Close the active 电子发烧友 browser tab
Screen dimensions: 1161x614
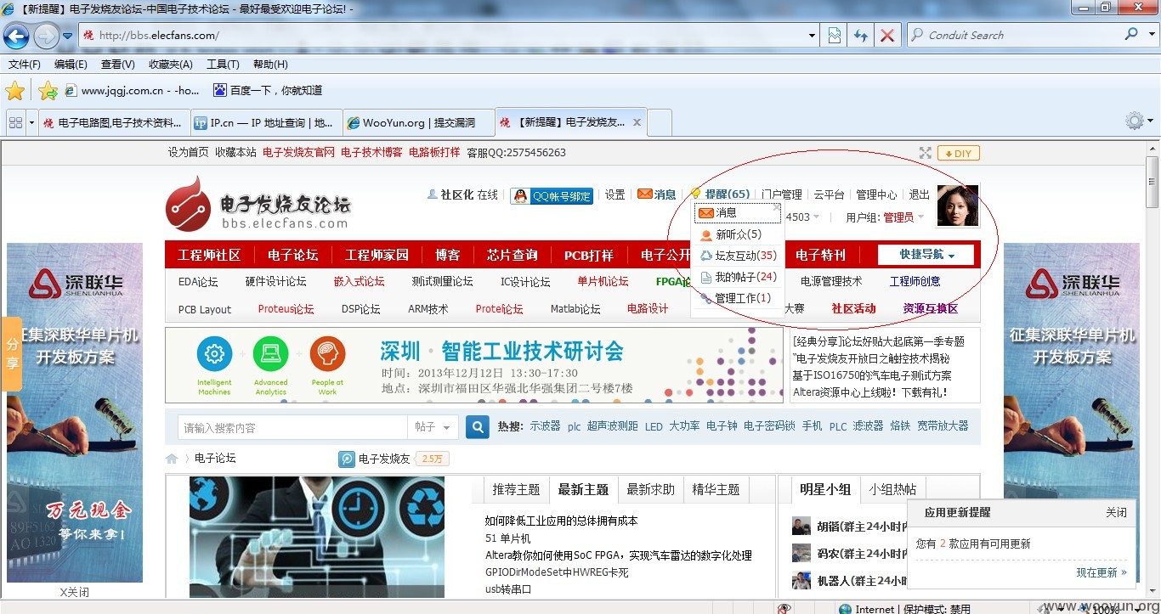(x=637, y=122)
